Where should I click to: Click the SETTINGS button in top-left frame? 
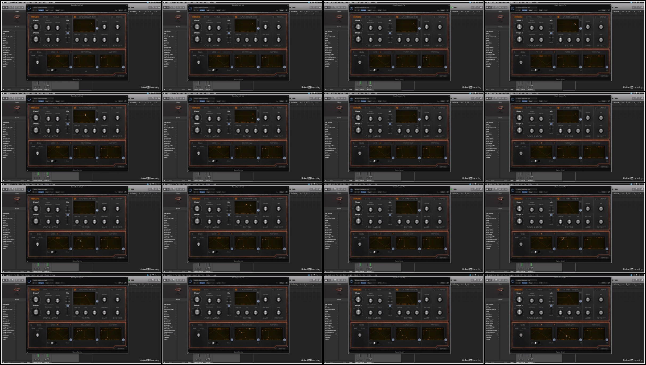coord(121,76)
